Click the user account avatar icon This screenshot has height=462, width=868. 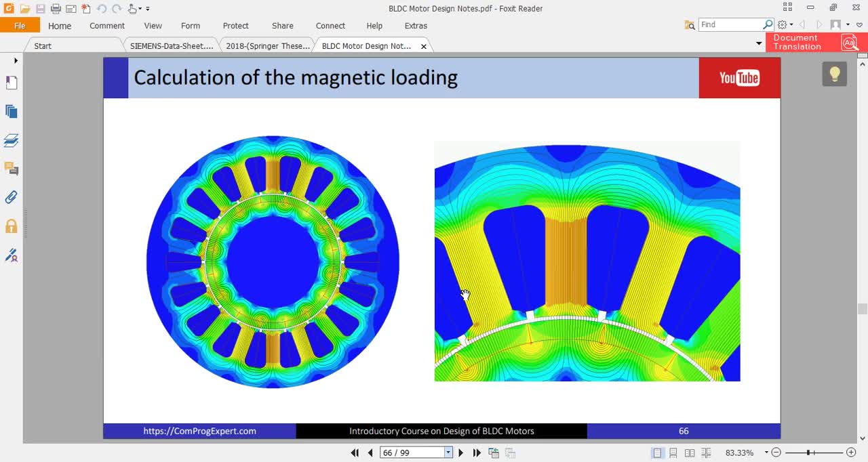[835, 24]
